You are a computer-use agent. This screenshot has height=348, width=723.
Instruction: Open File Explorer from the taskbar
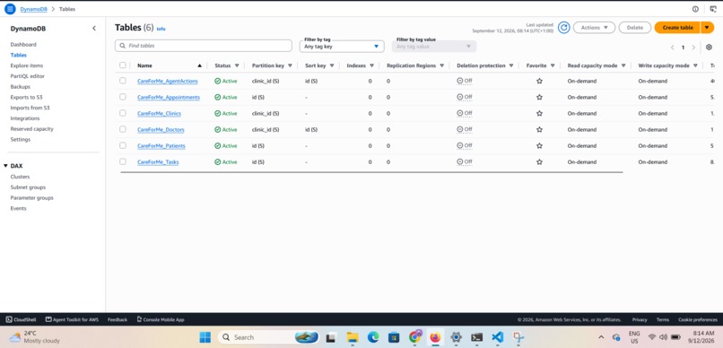[353, 337]
